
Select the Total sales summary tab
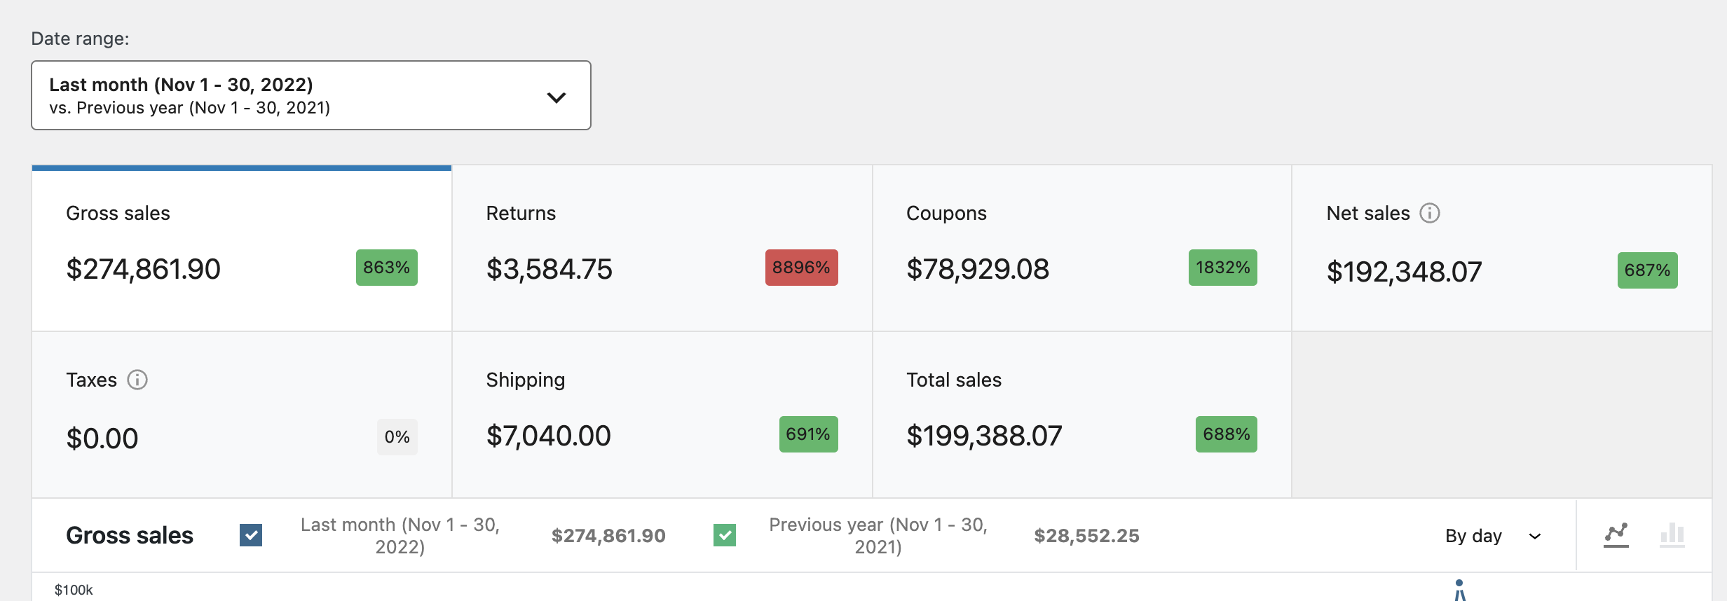[1081, 415]
